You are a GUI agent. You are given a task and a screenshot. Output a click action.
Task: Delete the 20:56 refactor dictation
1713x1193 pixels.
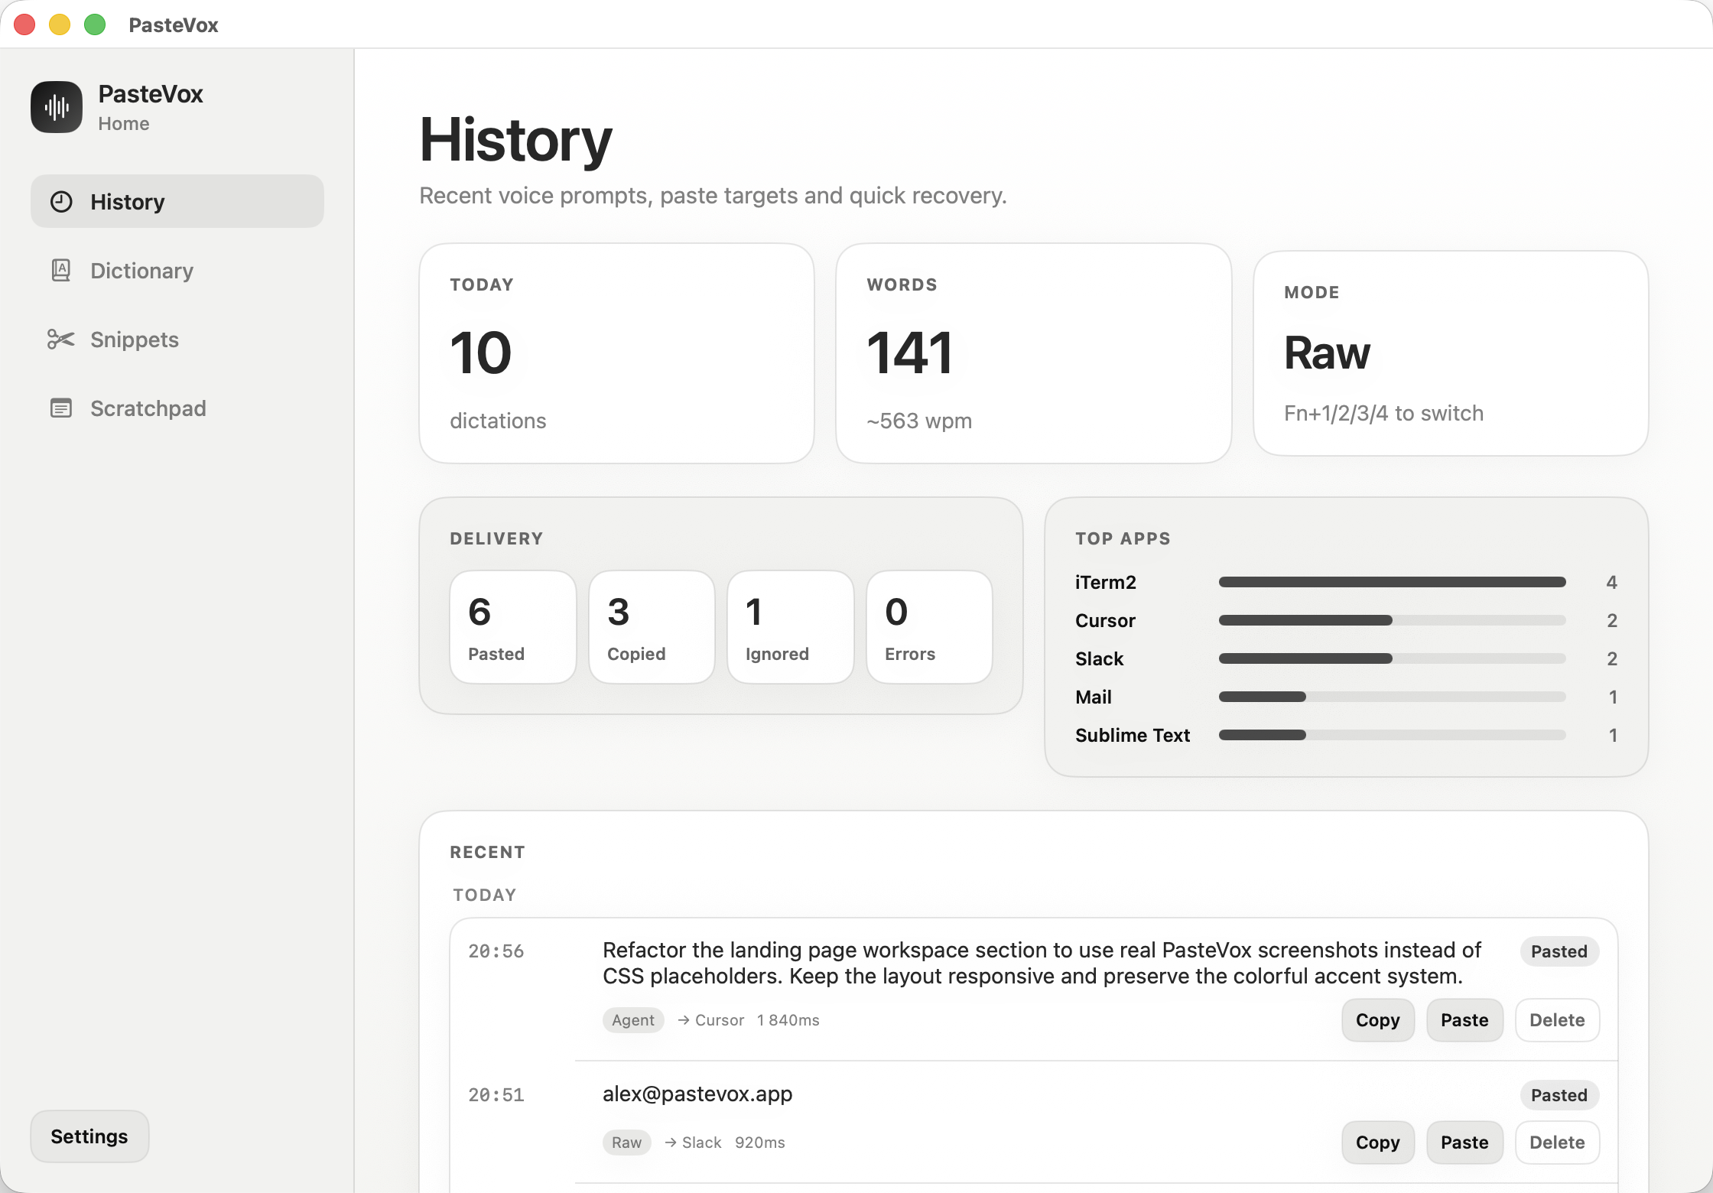(1557, 1020)
